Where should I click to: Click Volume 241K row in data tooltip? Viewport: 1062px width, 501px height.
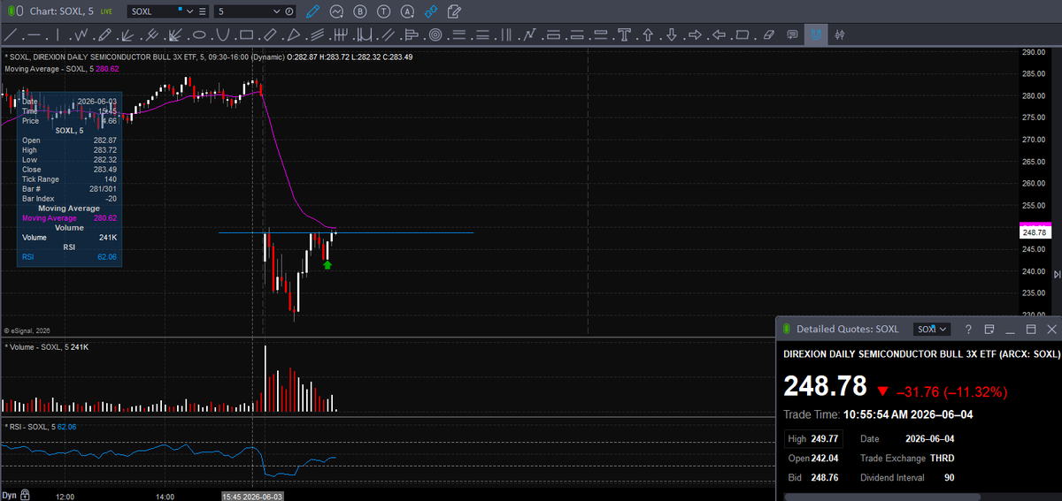tap(69, 238)
